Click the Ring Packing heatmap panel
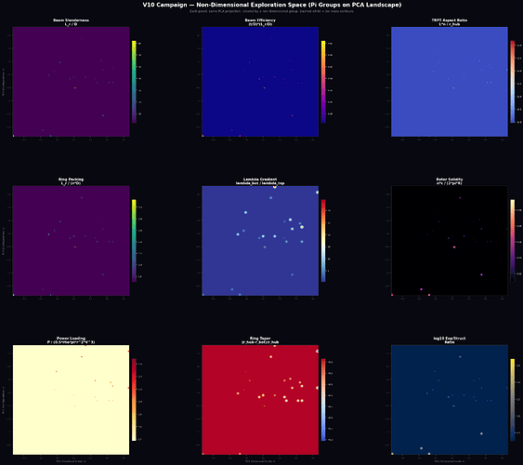523x465 pixels. point(71,241)
